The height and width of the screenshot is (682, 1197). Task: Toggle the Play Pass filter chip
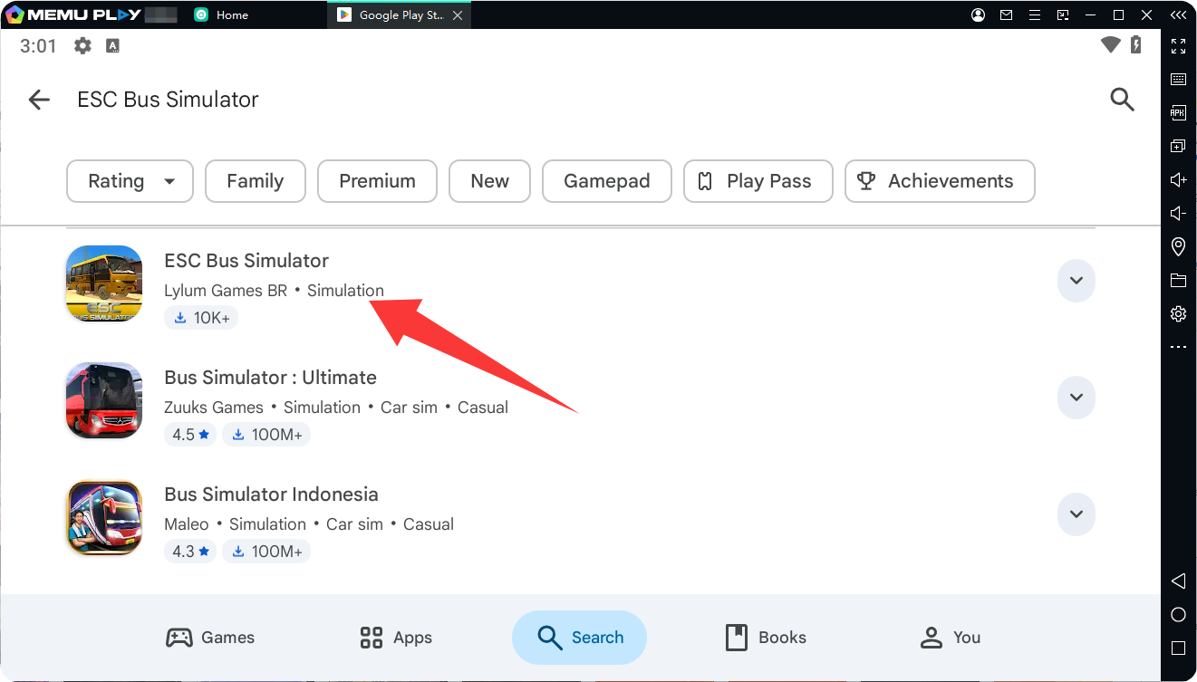pyautogui.click(x=758, y=181)
